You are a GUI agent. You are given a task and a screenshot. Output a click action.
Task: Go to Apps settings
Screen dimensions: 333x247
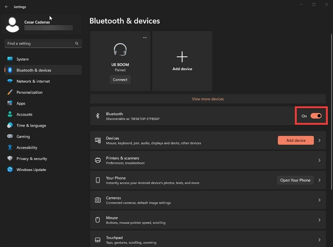(x=43, y=103)
